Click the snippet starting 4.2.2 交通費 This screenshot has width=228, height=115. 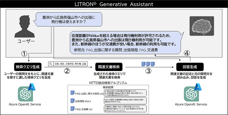[125, 101]
